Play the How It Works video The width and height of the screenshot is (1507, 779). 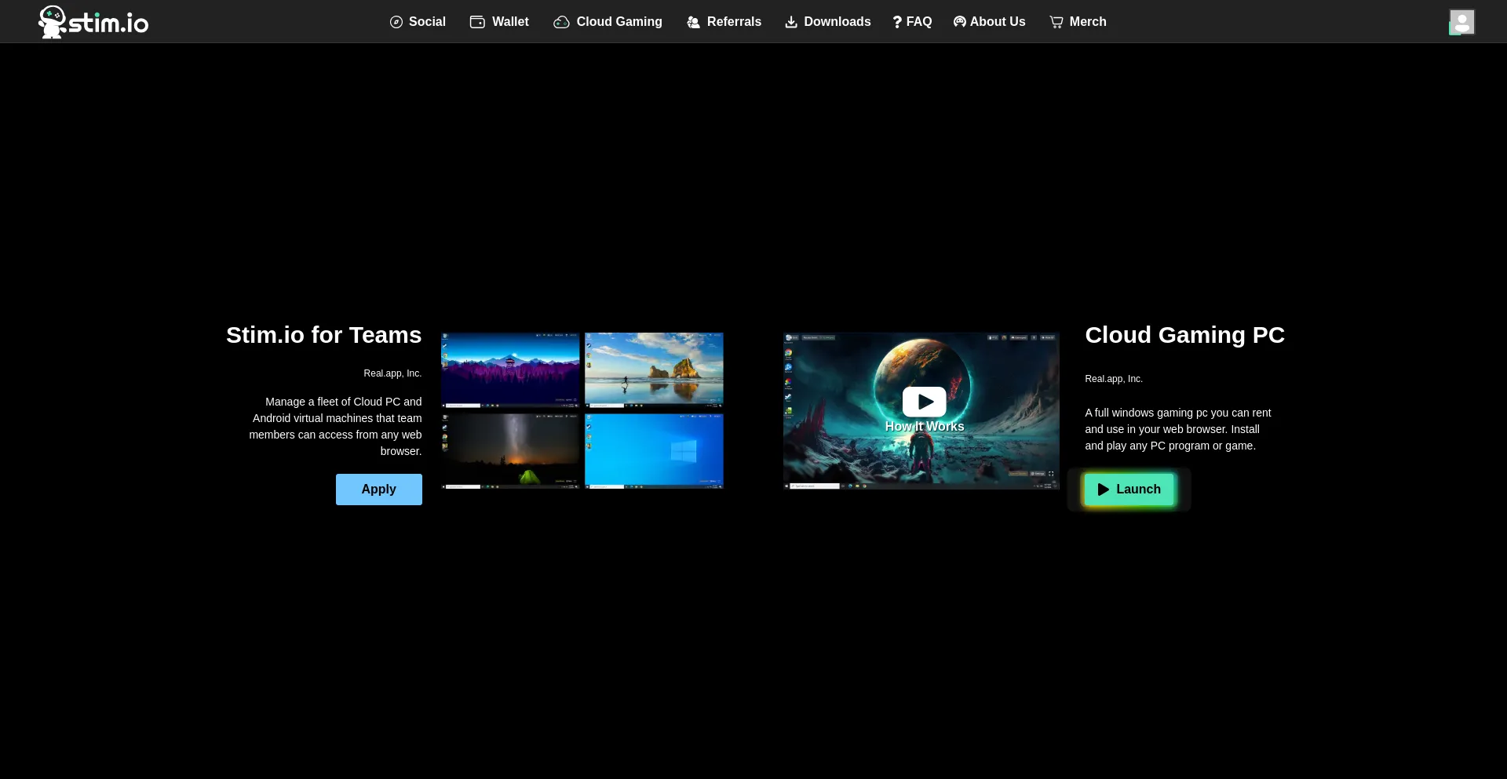coord(924,402)
